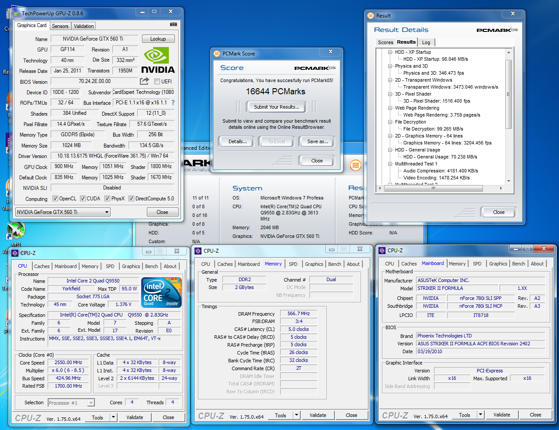Collapse the 2D - Transparent Windows node
The width and height of the screenshot is (559, 430).
(390, 80)
